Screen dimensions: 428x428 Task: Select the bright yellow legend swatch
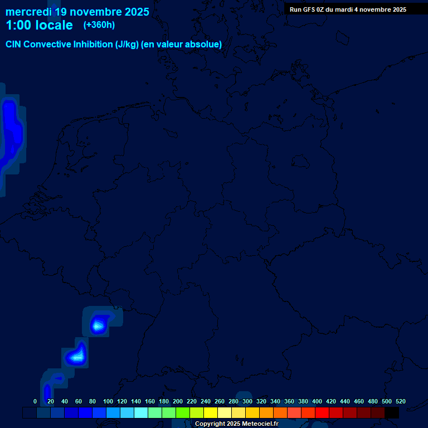coord(211,413)
